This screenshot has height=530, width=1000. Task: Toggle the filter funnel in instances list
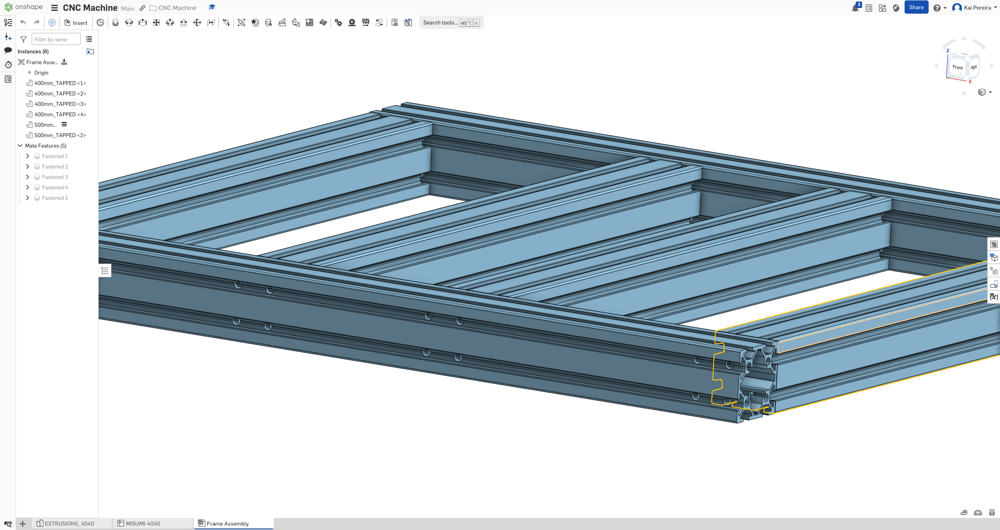[x=24, y=39]
